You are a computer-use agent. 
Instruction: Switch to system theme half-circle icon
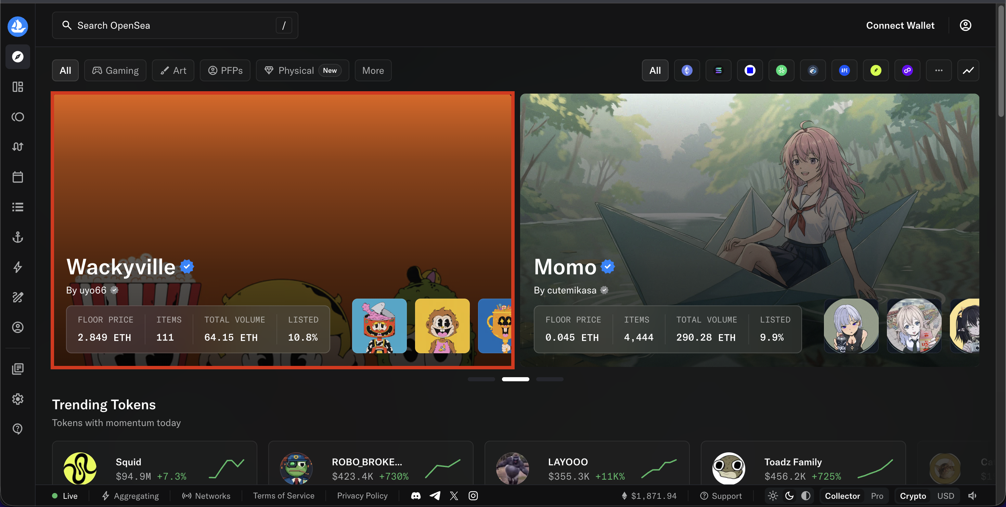806,496
